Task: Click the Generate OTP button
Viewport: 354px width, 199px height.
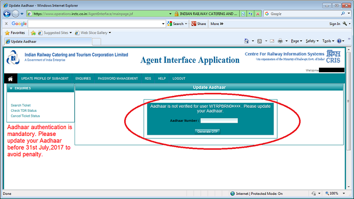Action: [x=207, y=132]
